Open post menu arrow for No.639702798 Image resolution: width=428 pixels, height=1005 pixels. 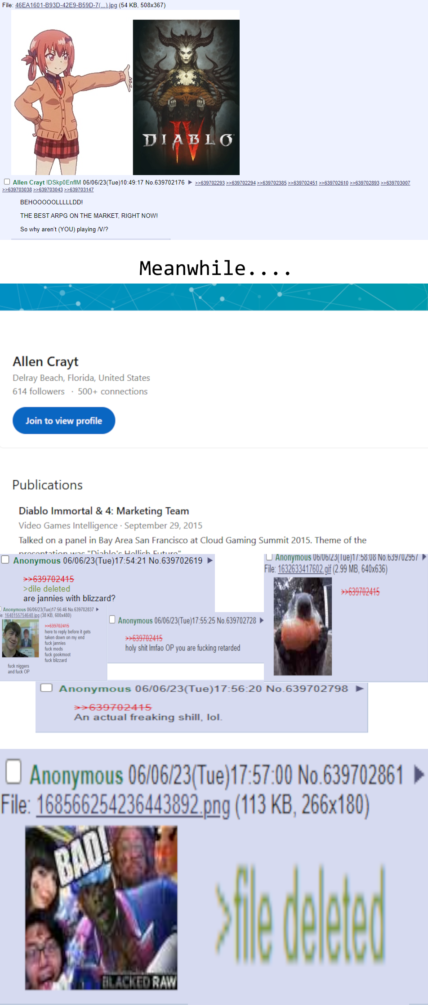(x=360, y=689)
